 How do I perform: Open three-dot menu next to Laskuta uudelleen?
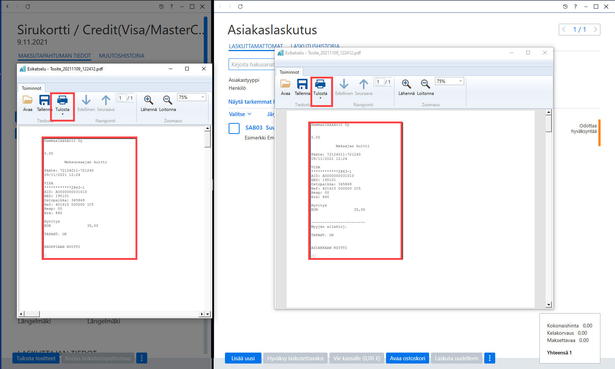[x=490, y=358]
